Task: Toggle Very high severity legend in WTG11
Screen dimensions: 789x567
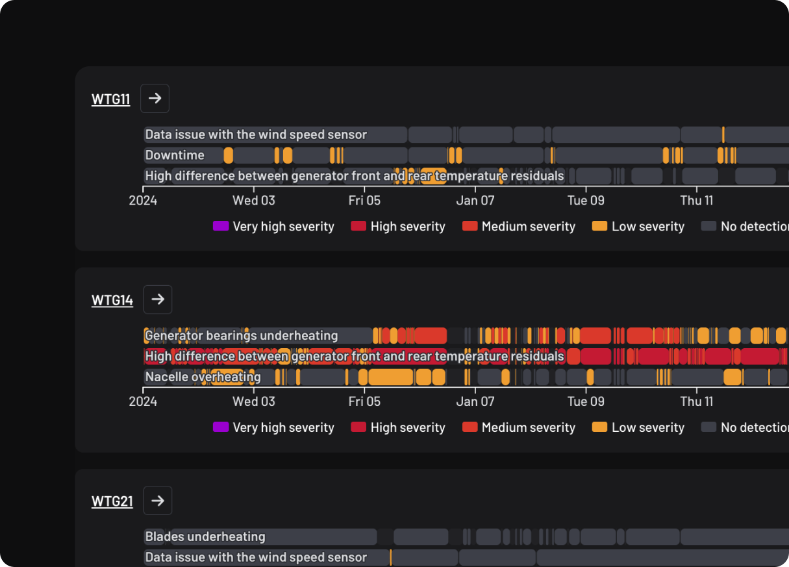Action: tap(273, 226)
